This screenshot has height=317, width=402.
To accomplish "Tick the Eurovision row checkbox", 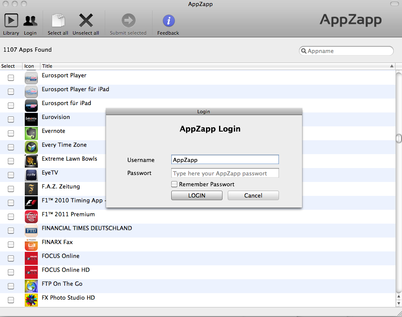I will (x=11, y=119).
